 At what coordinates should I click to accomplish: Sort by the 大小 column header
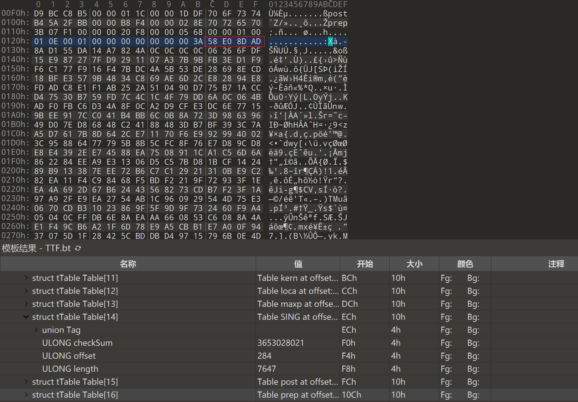[414, 264]
